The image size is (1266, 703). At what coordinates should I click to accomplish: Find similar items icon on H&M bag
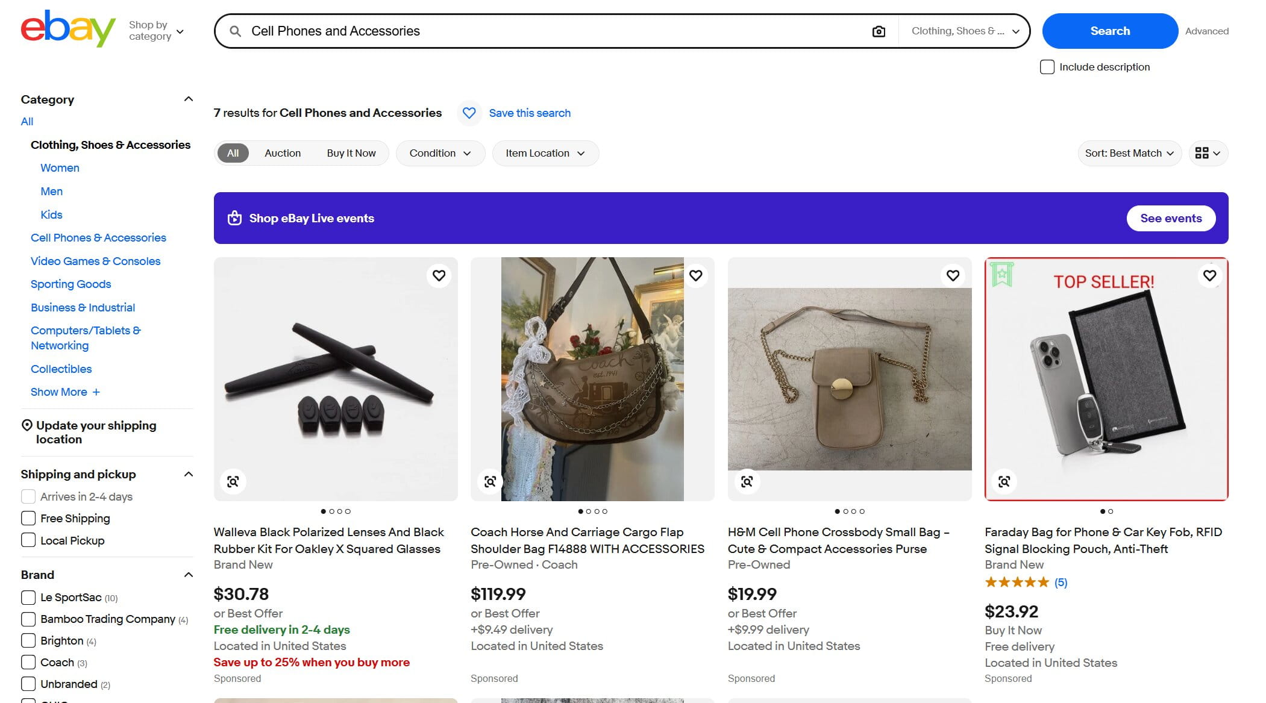click(747, 481)
